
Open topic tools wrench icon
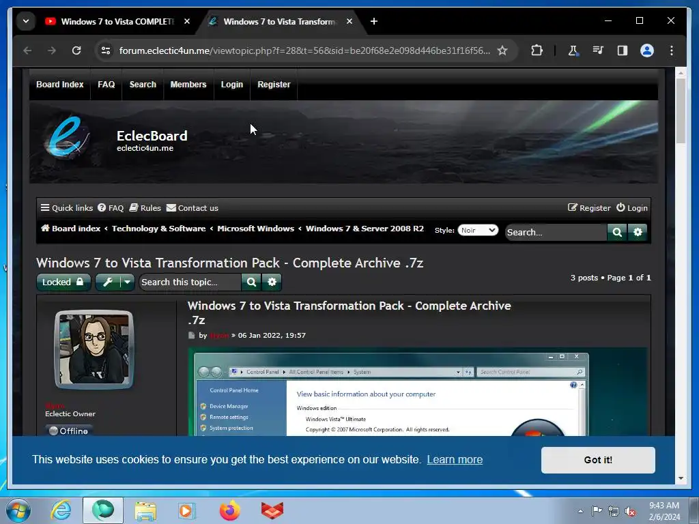[x=108, y=282]
